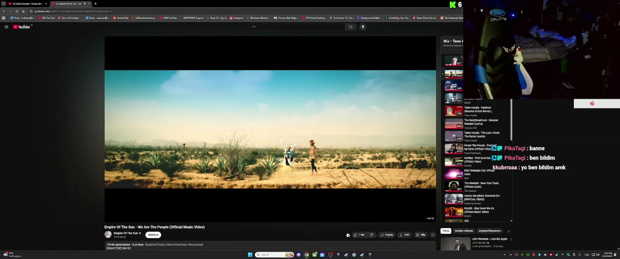The width and height of the screenshot is (620, 259).
Task: Share the video with the Paylaş button
Action: pyautogui.click(x=386, y=235)
